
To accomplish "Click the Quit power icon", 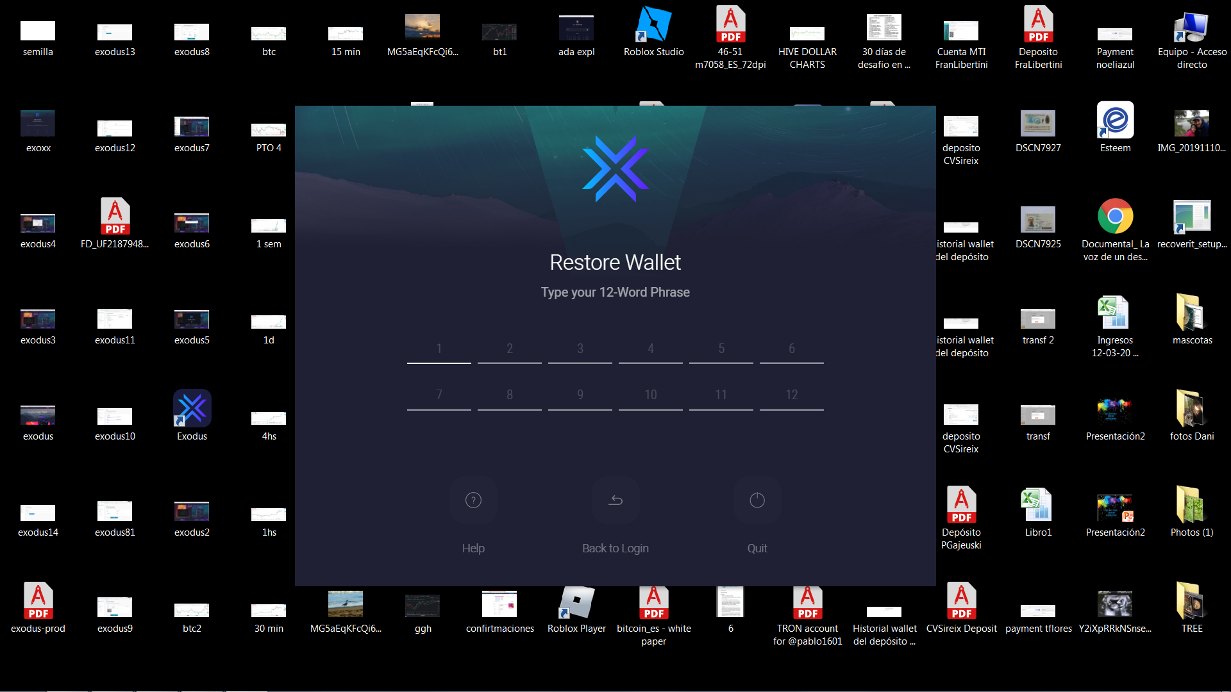I will point(757,500).
